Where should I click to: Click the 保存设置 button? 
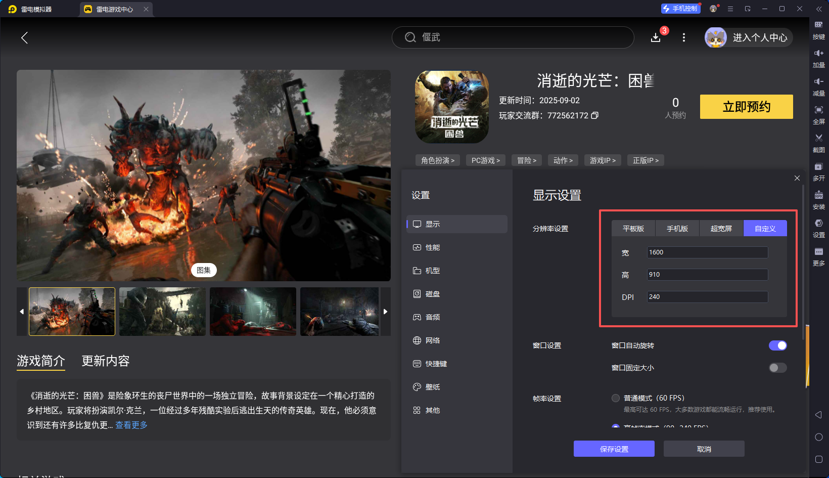pyautogui.click(x=614, y=449)
